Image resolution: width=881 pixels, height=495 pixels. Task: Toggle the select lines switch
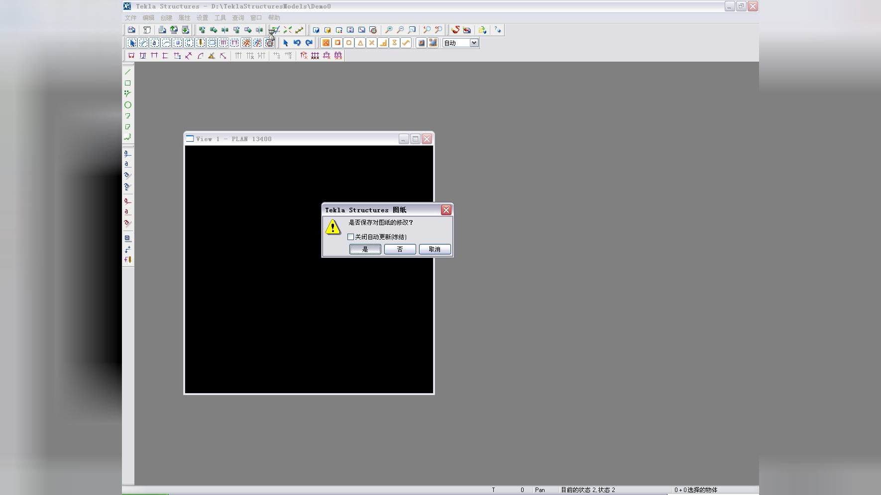click(143, 43)
